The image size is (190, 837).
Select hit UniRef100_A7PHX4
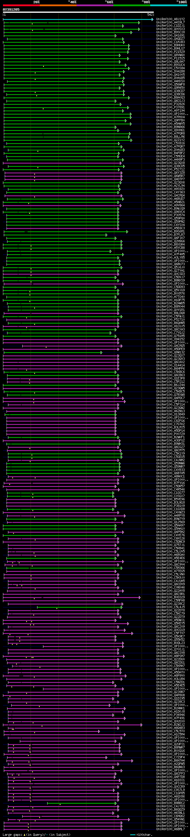click(170, 117)
